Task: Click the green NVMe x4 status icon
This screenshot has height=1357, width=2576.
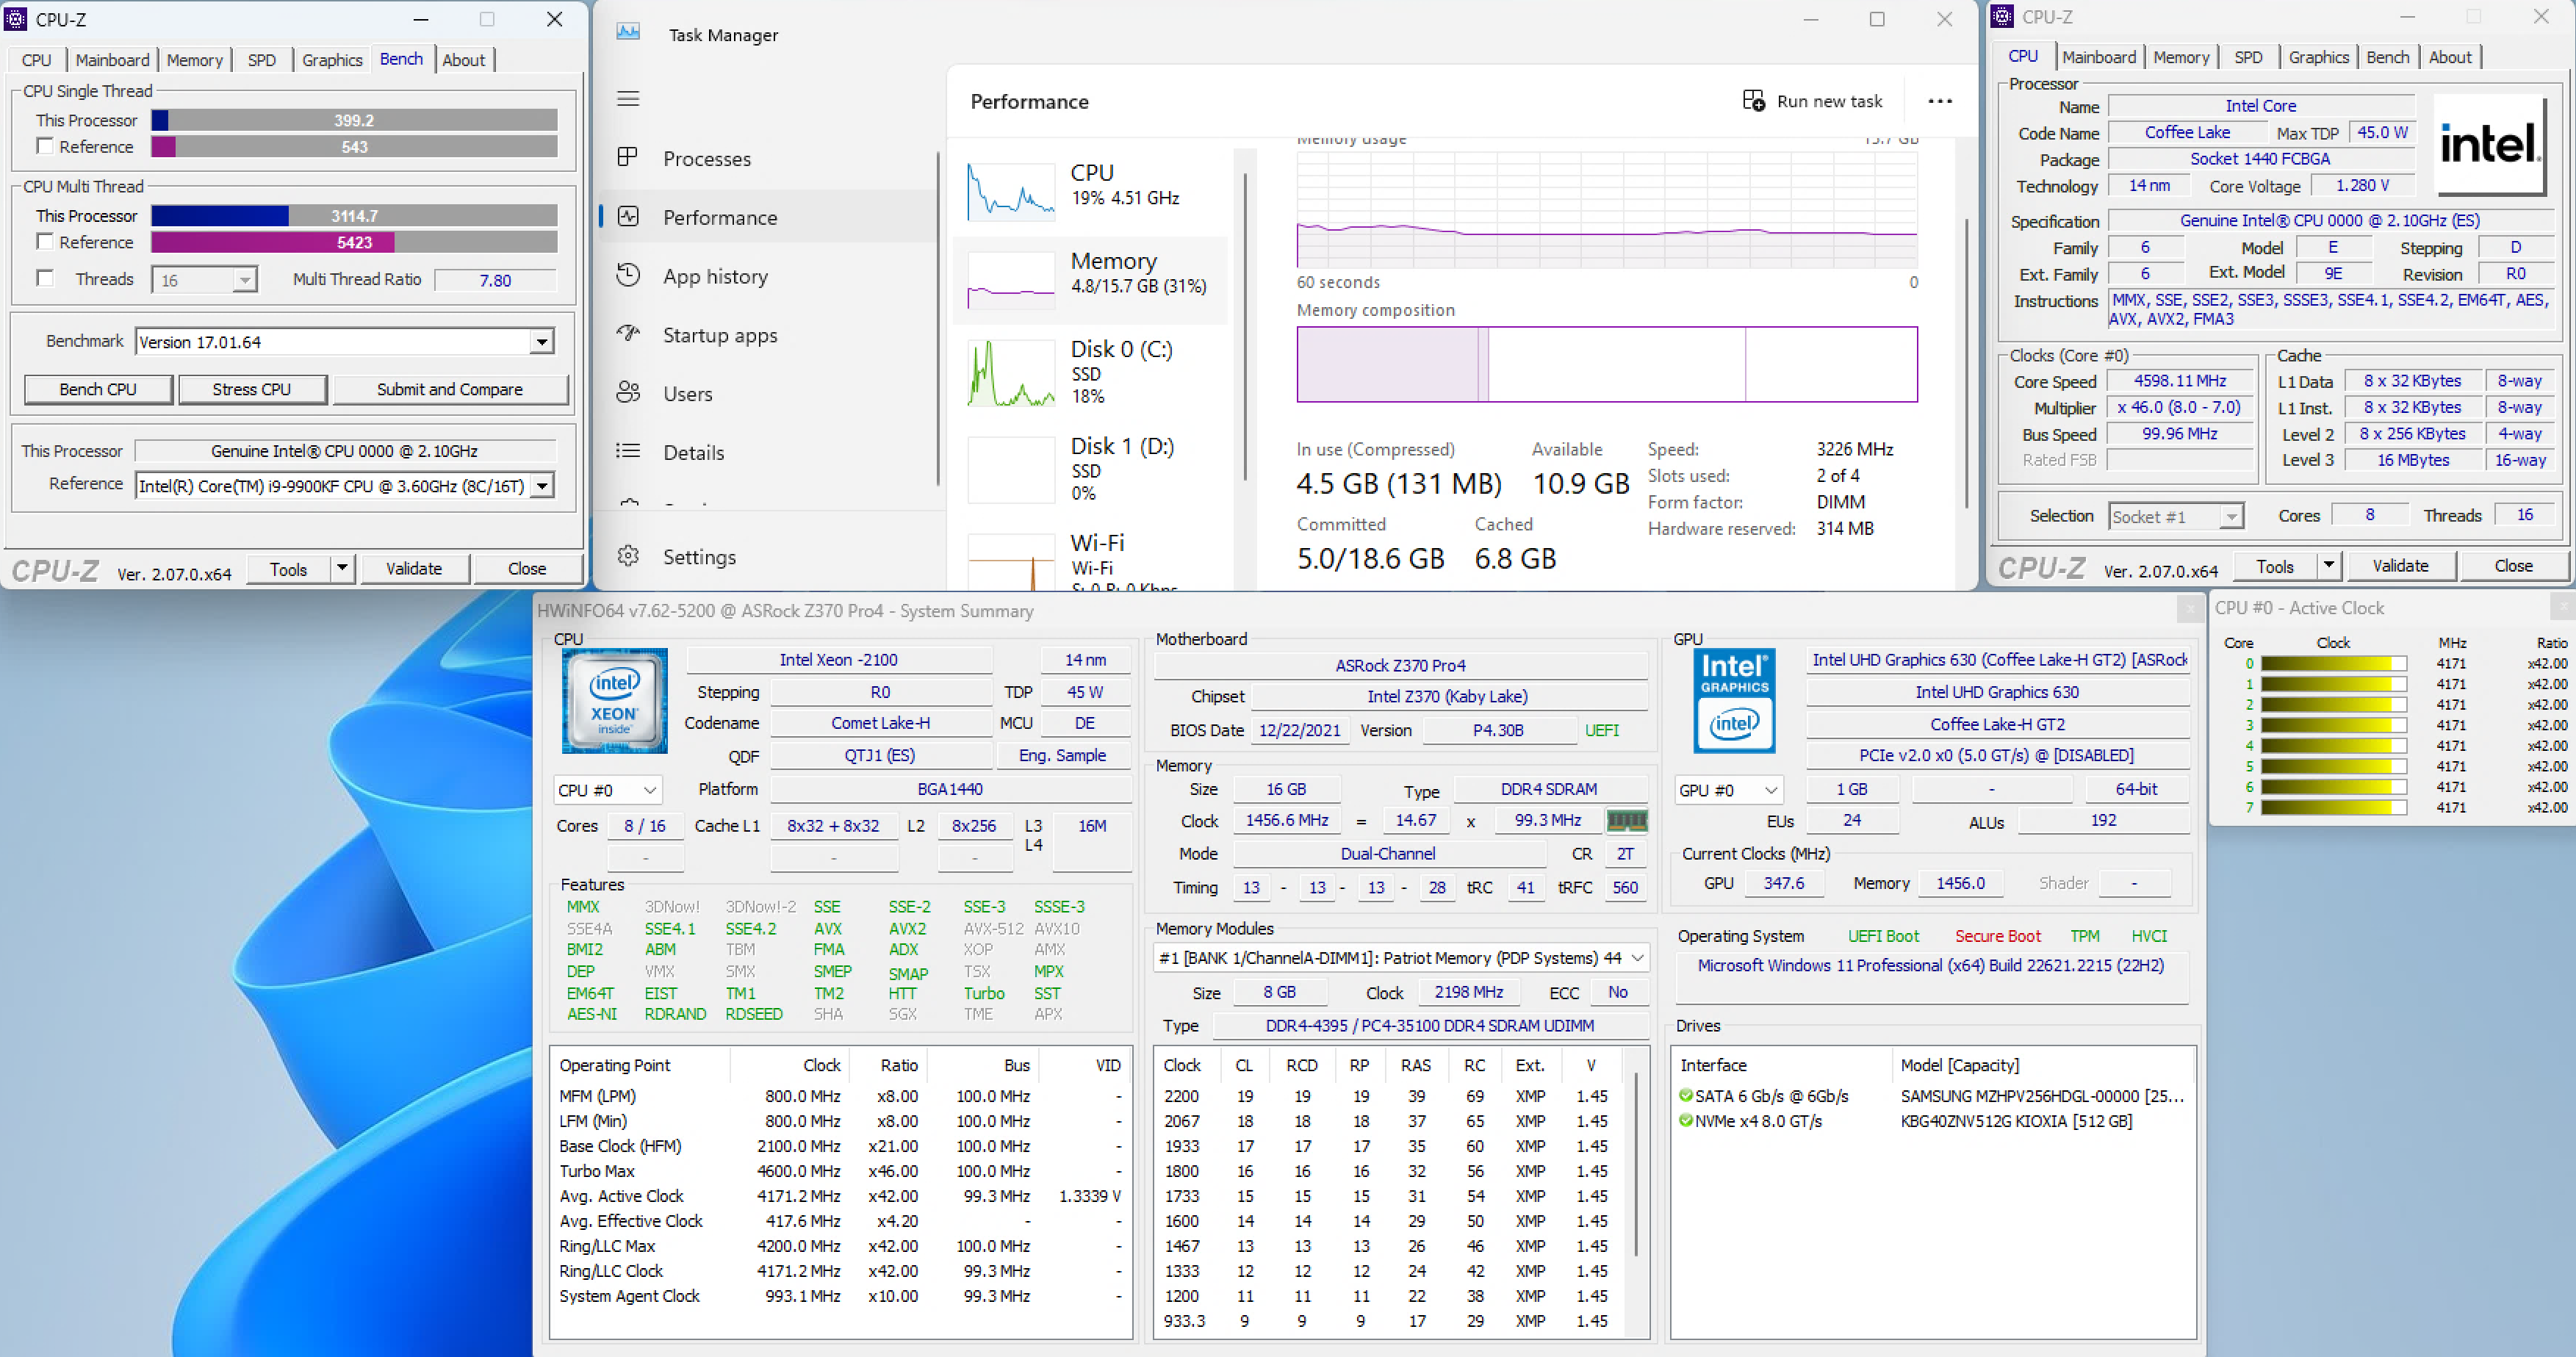Action: pos(1686,1120)
